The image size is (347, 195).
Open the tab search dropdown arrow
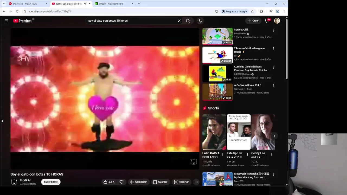click(x=4, y=4)
